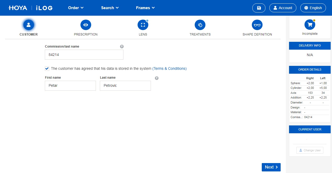Screen dimensions: 332x173
Task: Click help icon beside Commission/last name
Action: click(x=122, y=47)
